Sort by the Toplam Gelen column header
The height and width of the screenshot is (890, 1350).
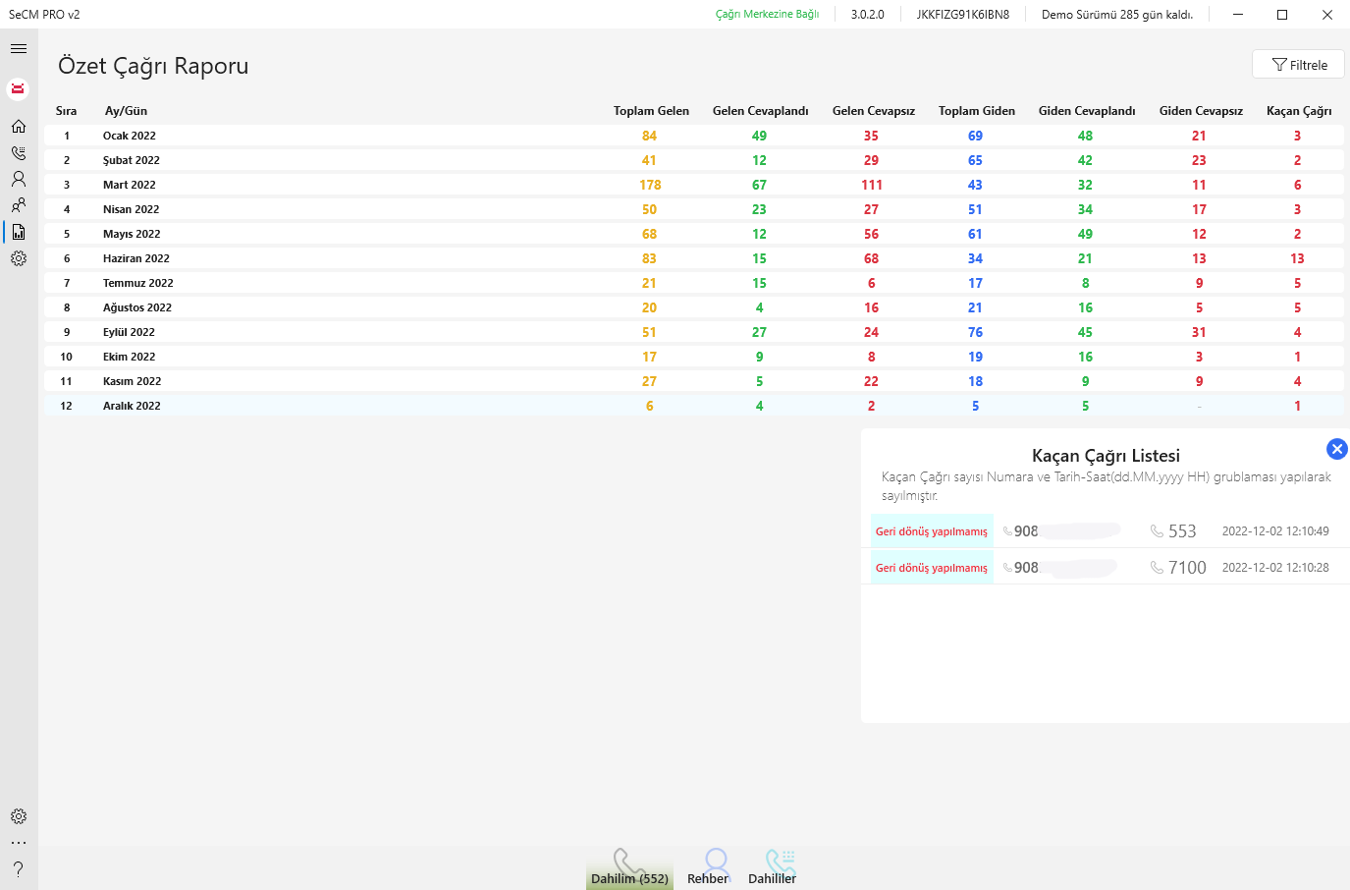(x=651, y=111)
